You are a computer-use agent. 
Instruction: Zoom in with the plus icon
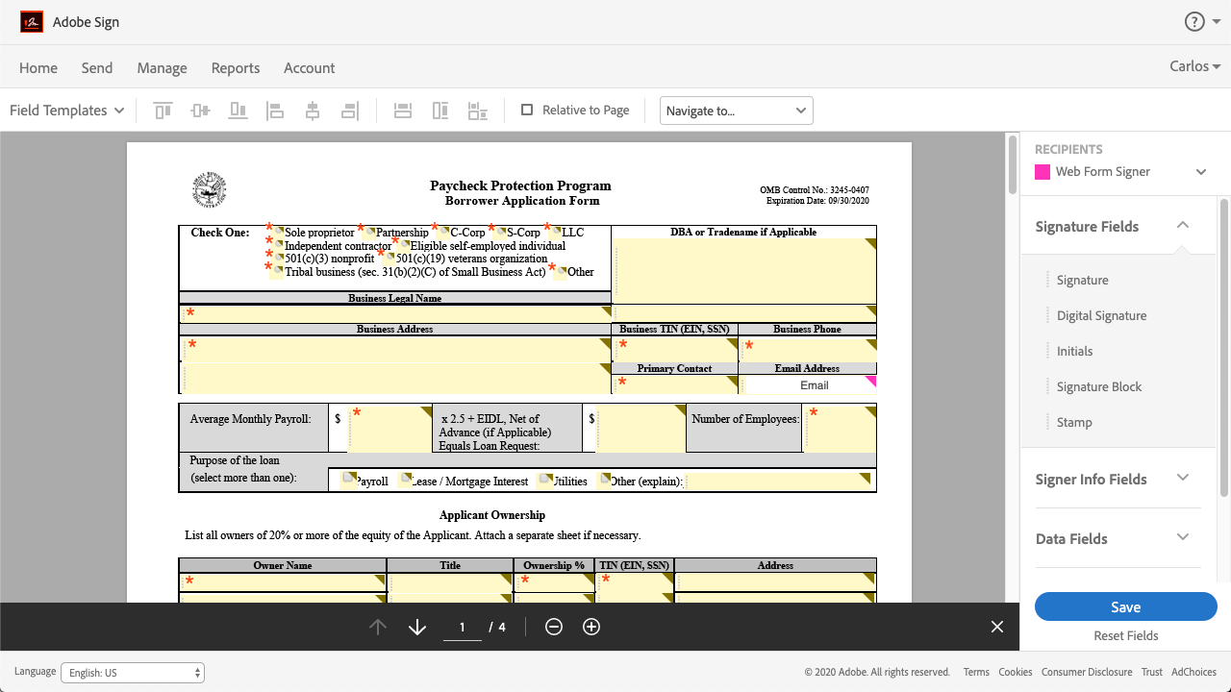(x=591, y=627)
